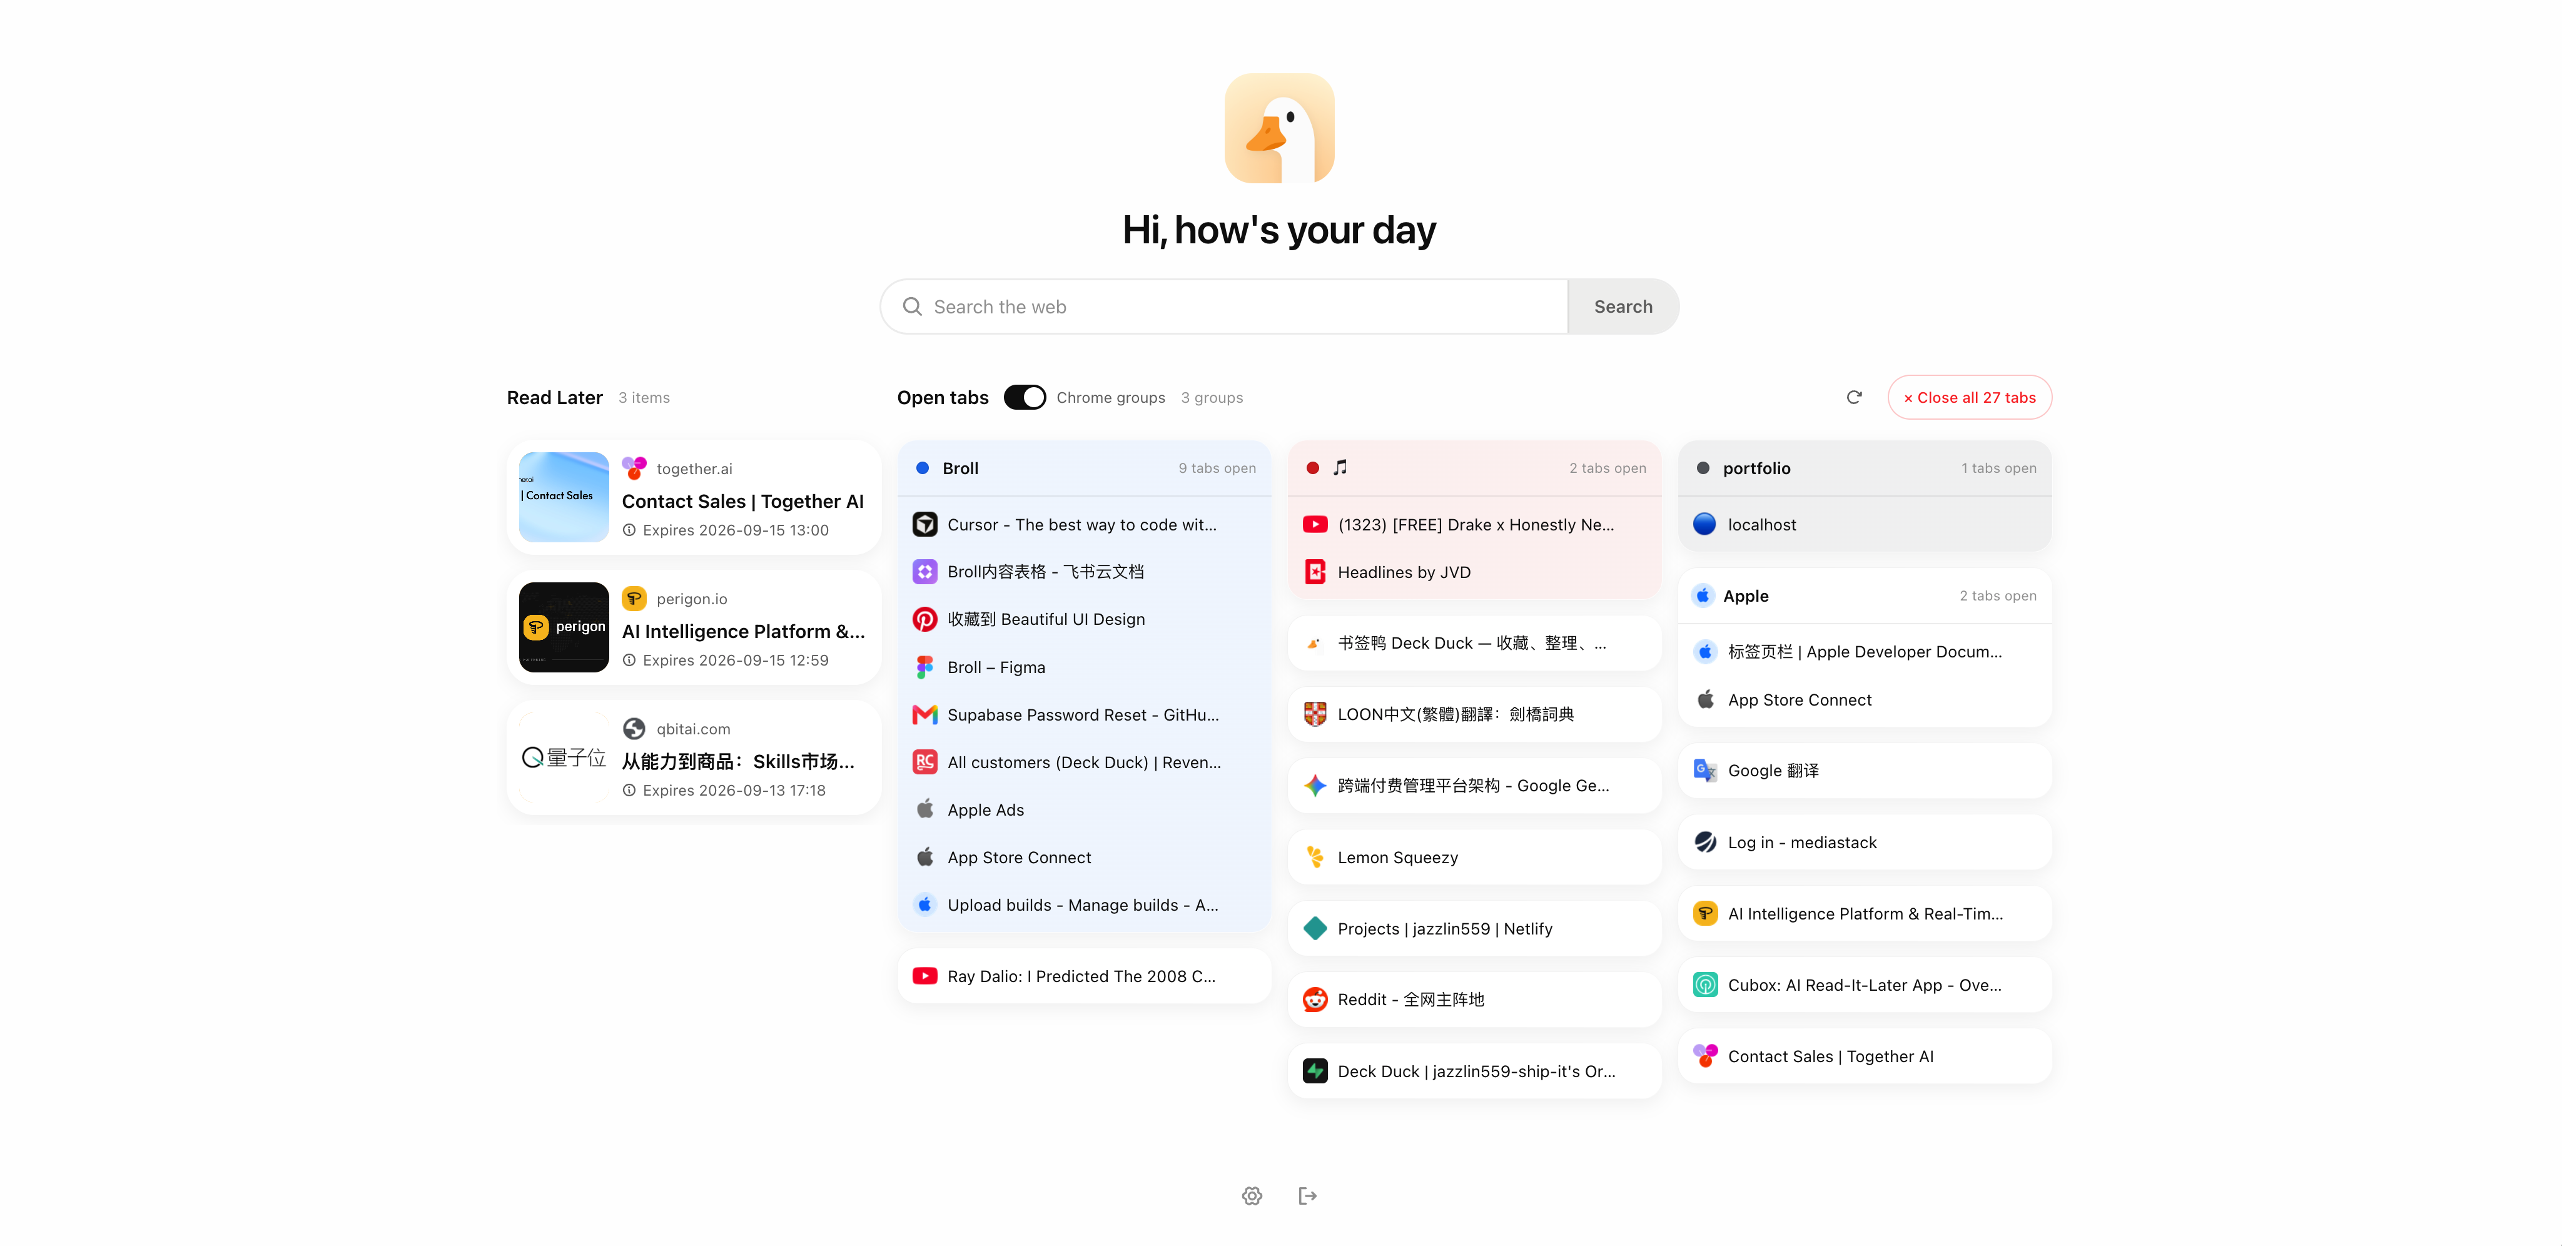Switch to Upload builds - Manage builds tab

coord(1084,905)
